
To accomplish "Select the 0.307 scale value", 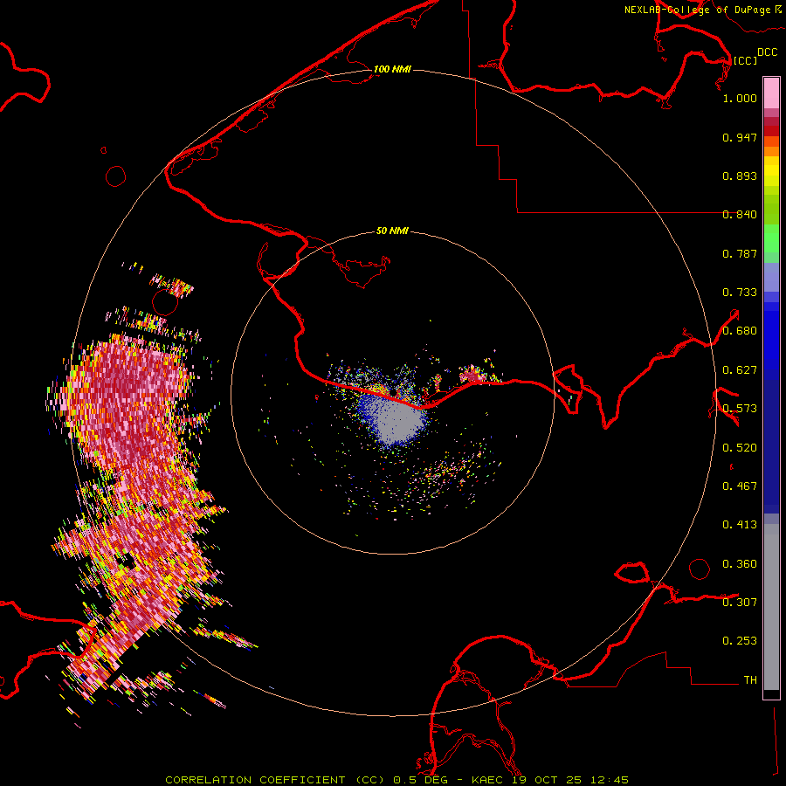I will 740,603.
